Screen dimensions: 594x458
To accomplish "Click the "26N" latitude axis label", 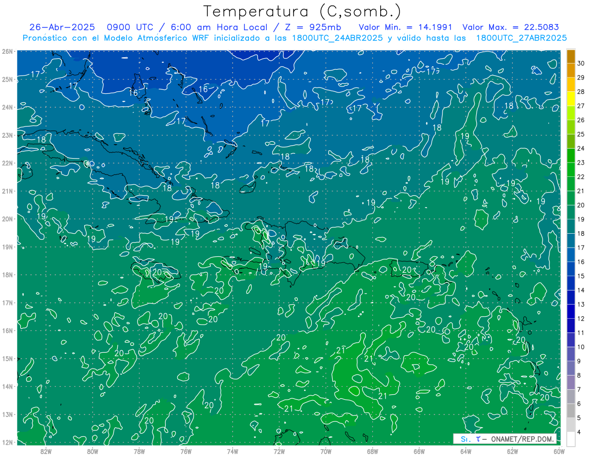I will pyautogui.click(x=7, y=51).
